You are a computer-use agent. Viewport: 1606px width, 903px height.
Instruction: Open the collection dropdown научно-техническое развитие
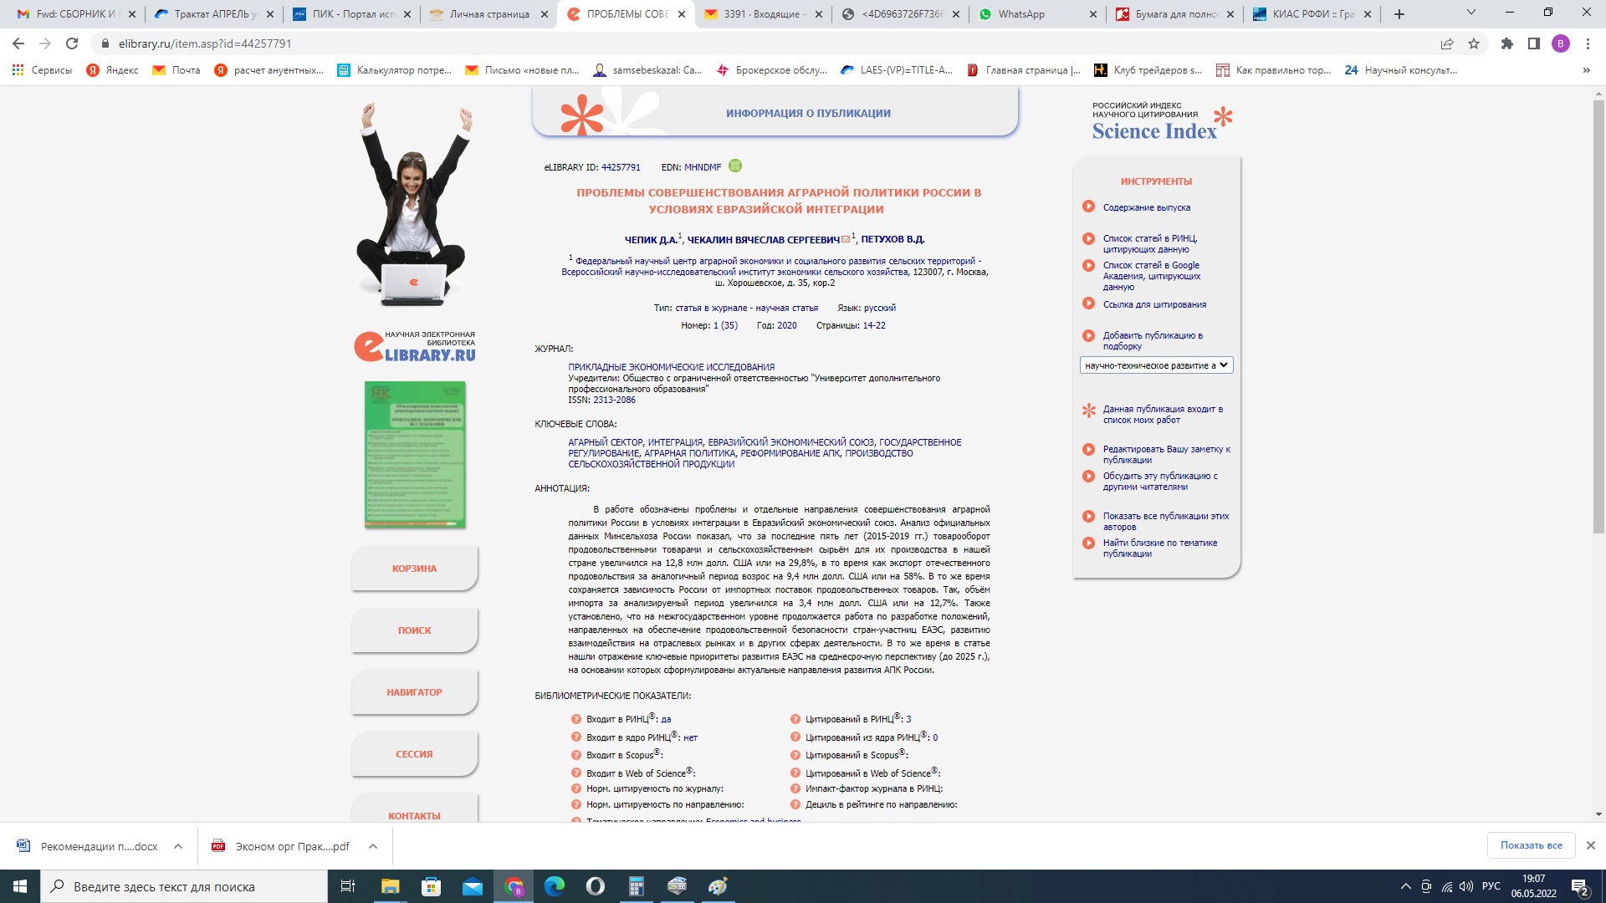(x=1156, y=365)
